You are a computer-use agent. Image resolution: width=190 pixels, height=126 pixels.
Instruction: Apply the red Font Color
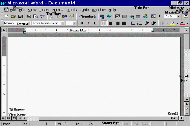tap(183, 23)
